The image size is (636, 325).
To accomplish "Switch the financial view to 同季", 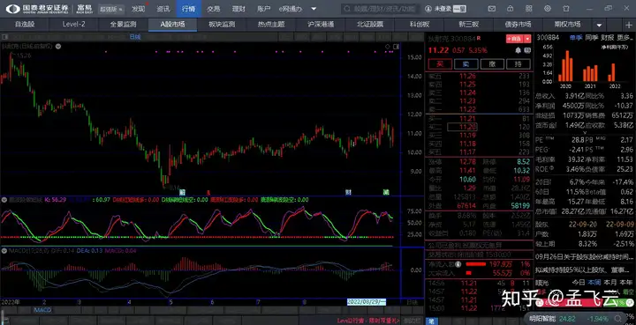I will [x=592, y=38].
